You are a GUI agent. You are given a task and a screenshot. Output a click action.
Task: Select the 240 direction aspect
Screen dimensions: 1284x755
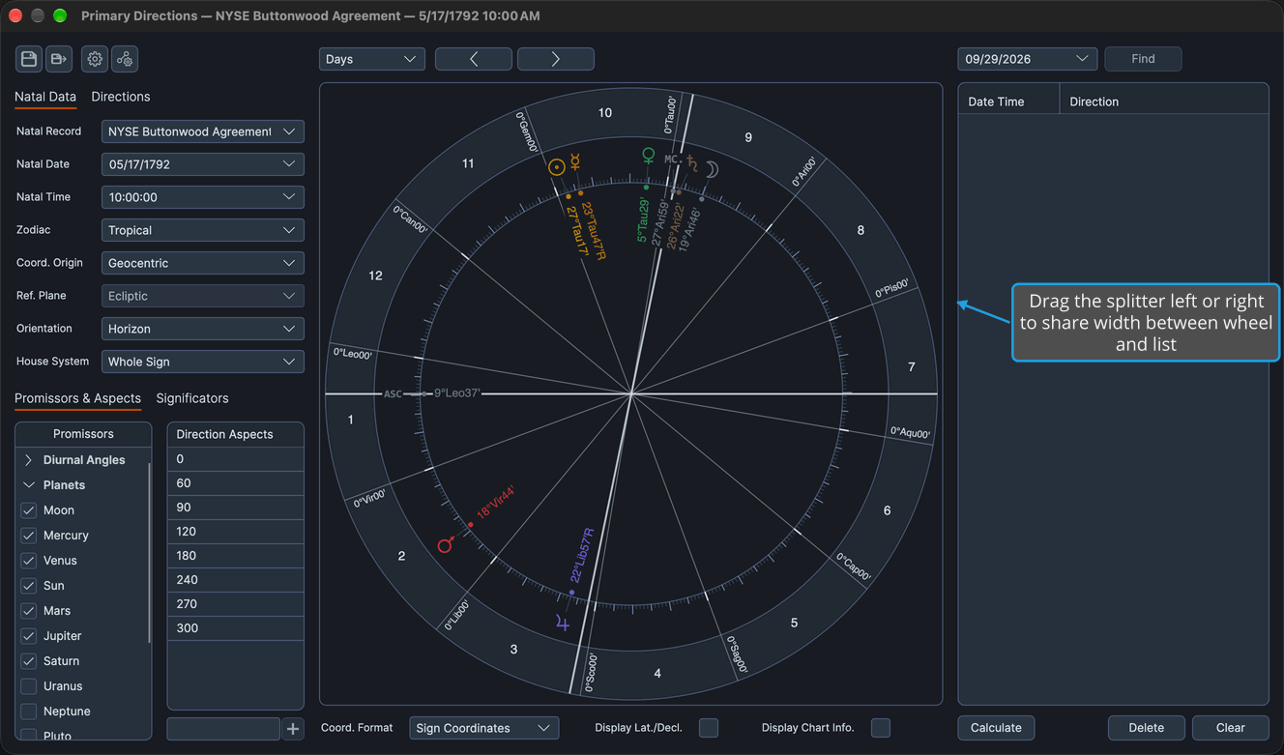click(x=236, y=580)
